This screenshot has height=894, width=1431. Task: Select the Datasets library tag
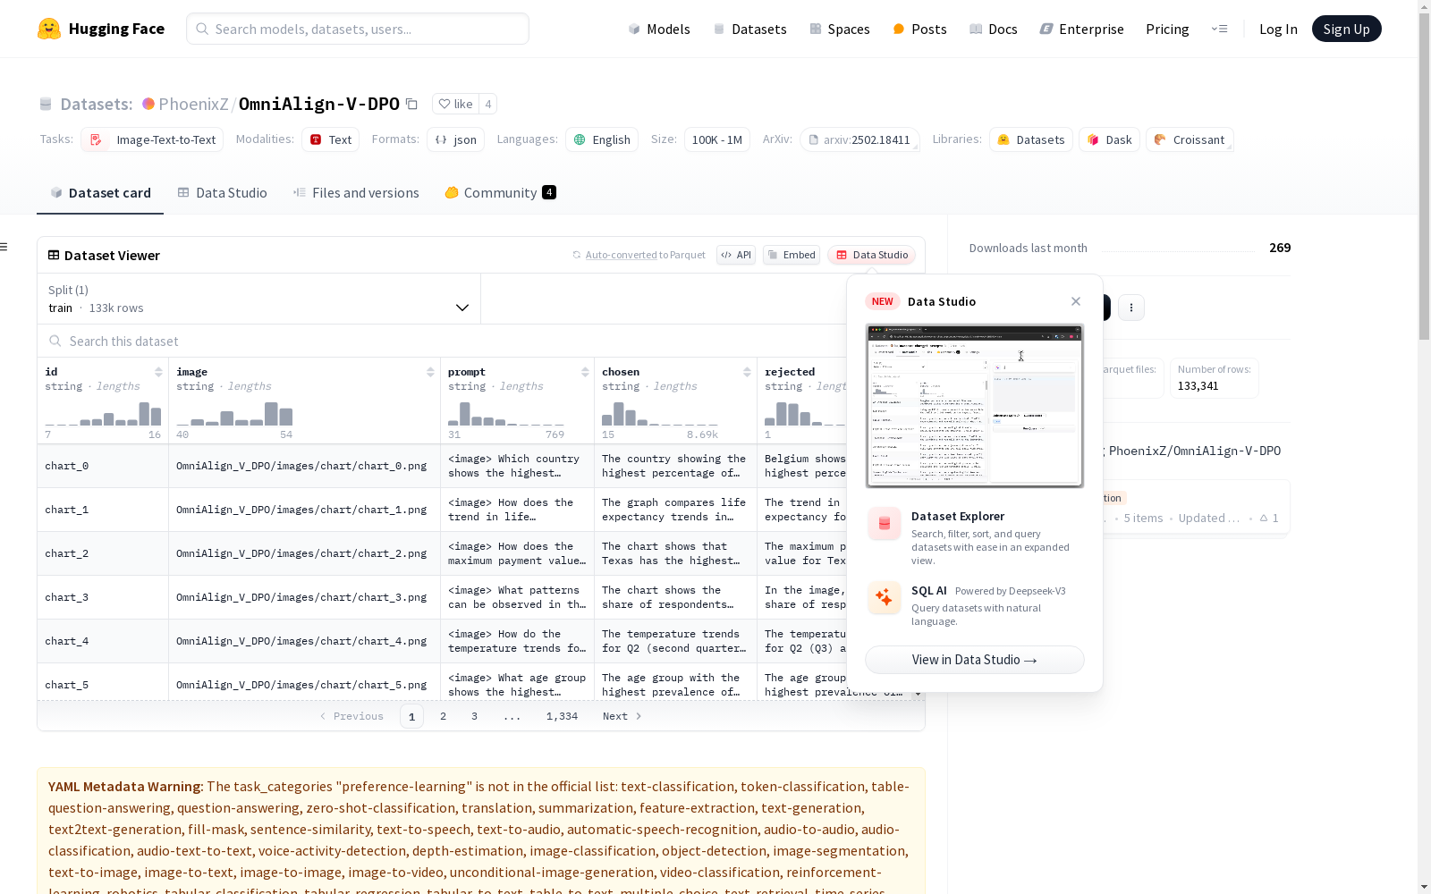[1030, 139]
